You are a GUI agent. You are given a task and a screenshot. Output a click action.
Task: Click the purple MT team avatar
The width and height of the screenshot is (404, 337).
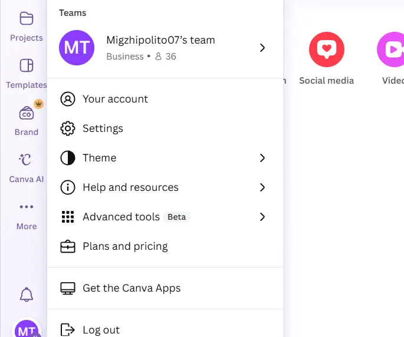click(77, 48)
